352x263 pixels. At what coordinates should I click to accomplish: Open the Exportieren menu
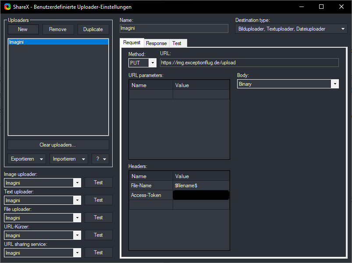27,159
